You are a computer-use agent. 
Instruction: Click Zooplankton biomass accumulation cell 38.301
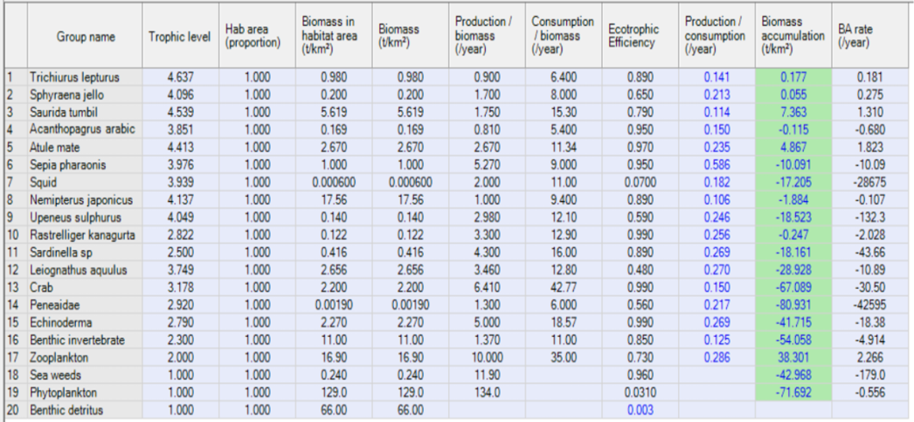(793, 358)
